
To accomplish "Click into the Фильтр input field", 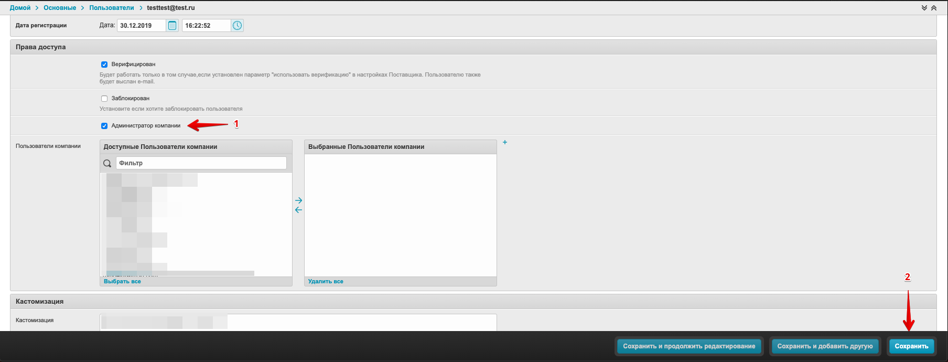I will (201, 163).
